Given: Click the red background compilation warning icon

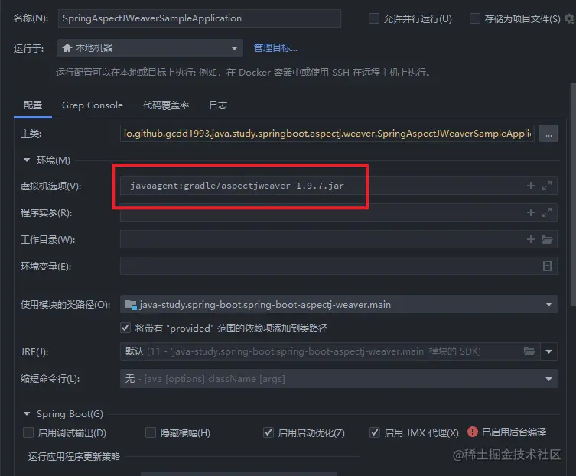Looking at the screenshot, I should [x=473, y=432].
